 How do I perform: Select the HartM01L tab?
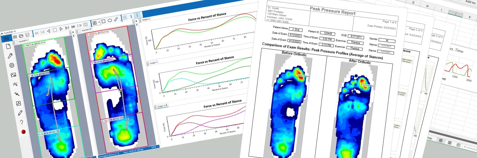click(x=22, y=41)
